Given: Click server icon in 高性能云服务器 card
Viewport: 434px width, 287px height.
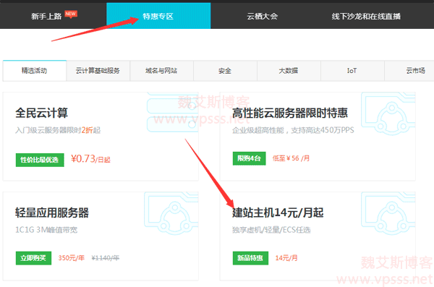Looking at the screenshot, I should click(388, 113).
